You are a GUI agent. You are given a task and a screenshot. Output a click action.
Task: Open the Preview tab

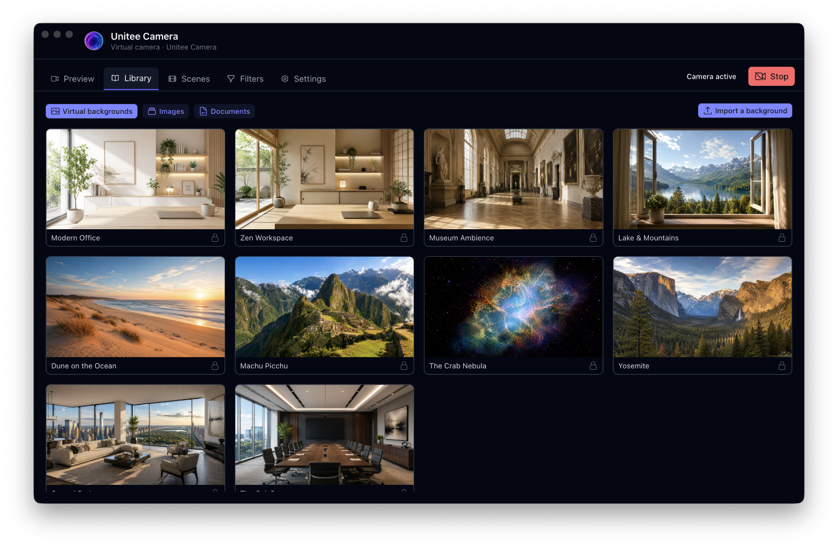(72, 79)
